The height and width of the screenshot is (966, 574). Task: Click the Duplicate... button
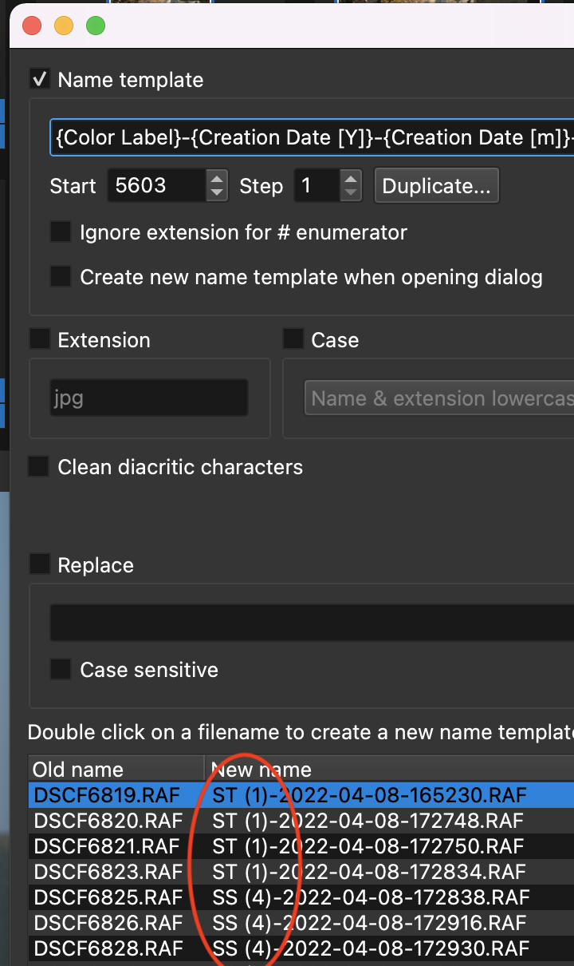[x=436, y=186]
